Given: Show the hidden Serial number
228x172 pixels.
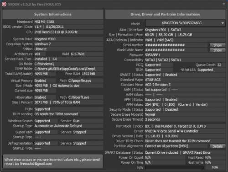Looking at the screenshot, I should pos(218,45).
